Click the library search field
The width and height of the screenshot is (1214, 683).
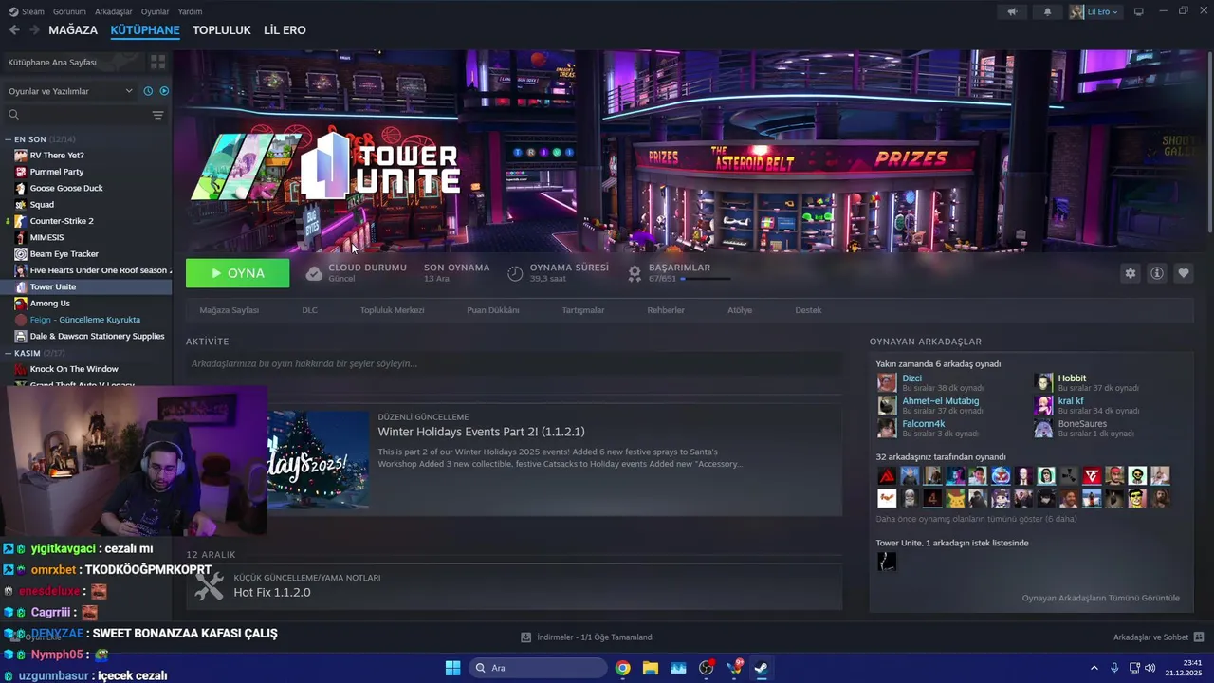point(78,115)
